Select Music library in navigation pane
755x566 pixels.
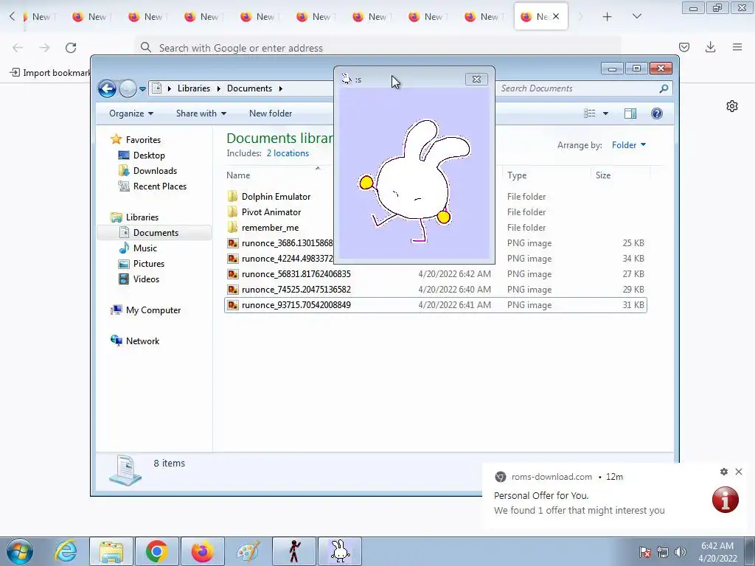(145, 248)
